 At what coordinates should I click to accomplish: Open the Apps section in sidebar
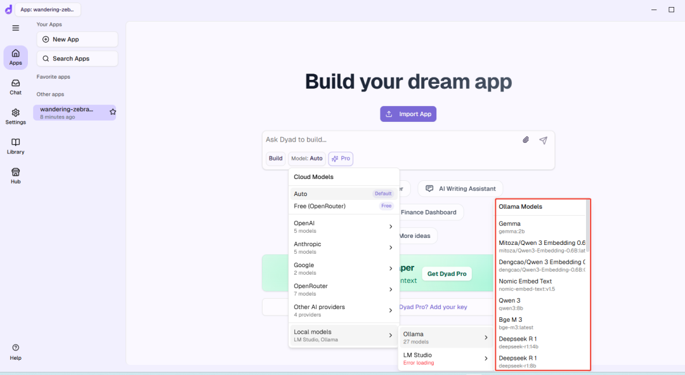coord(16,57)
